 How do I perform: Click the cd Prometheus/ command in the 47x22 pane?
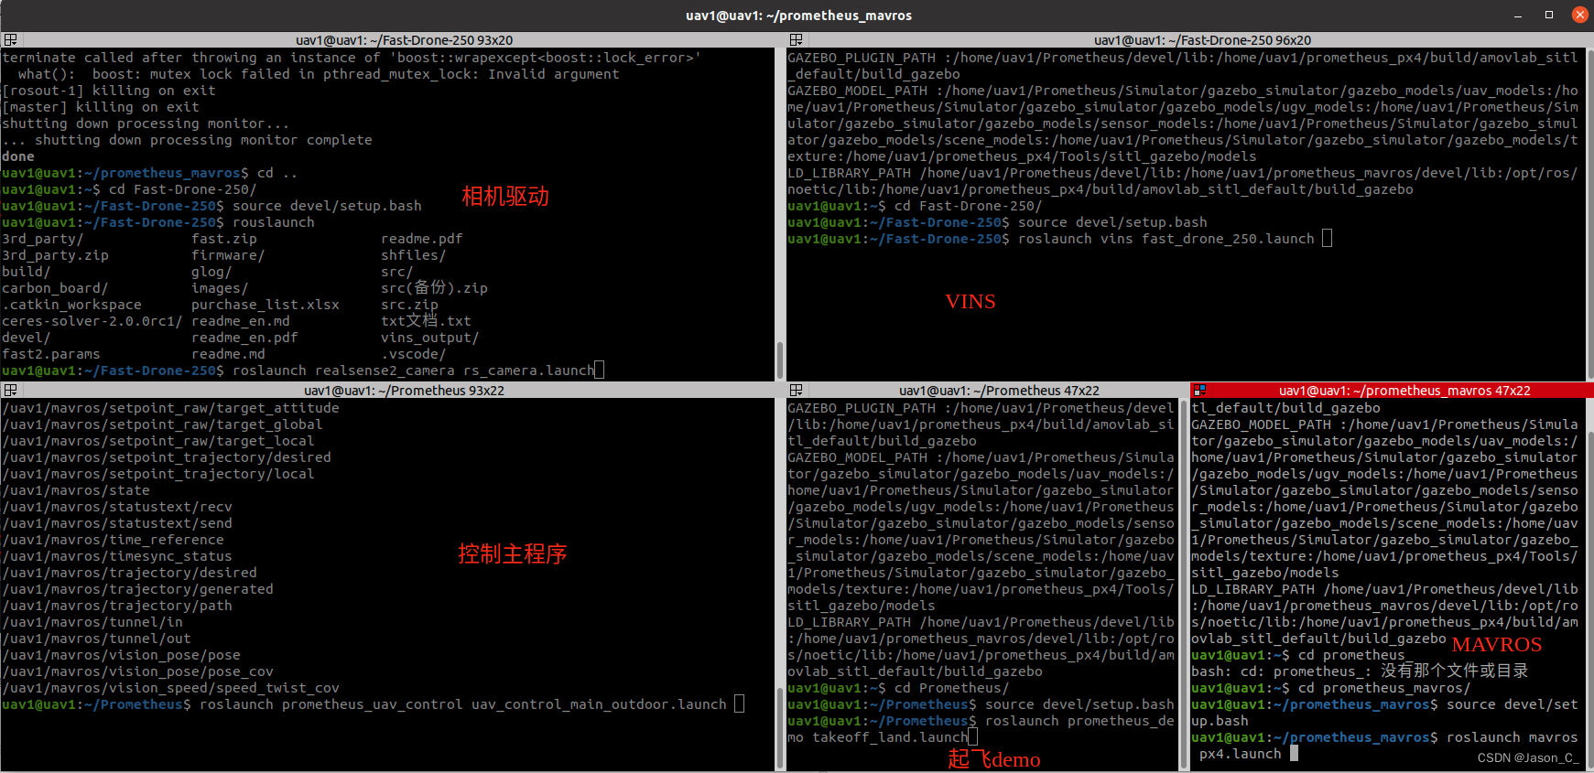[952, 688]
